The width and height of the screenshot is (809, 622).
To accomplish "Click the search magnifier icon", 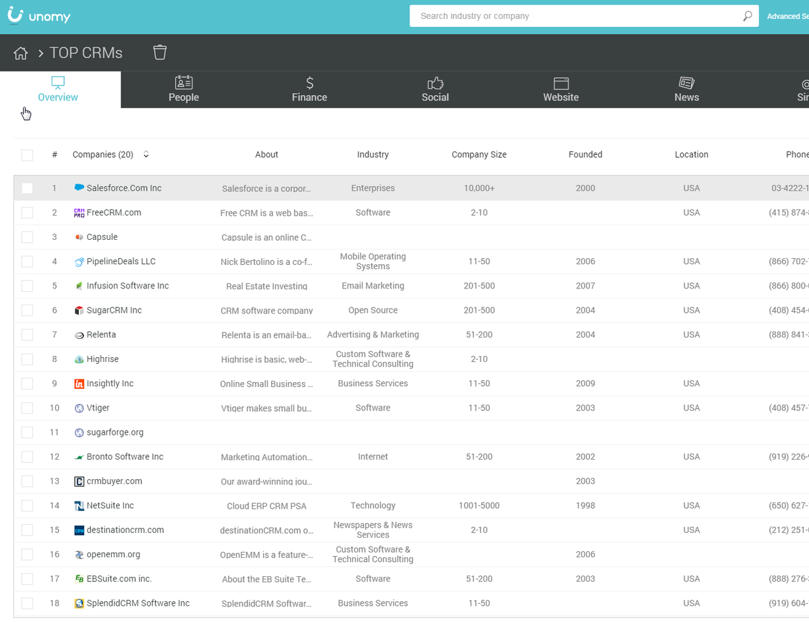I will [x=747, y=16].
